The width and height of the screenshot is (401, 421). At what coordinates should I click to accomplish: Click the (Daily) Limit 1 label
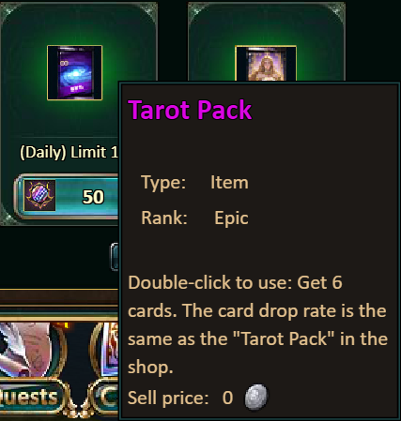(x=69, y=153)
